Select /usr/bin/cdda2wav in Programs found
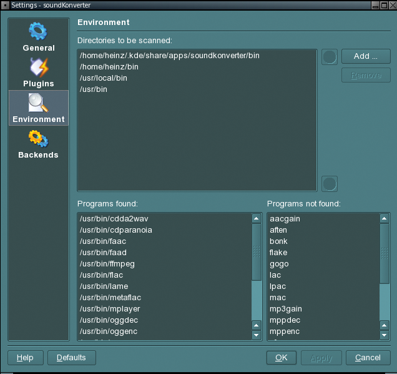397x374 pixels. [x=165, y=219]
